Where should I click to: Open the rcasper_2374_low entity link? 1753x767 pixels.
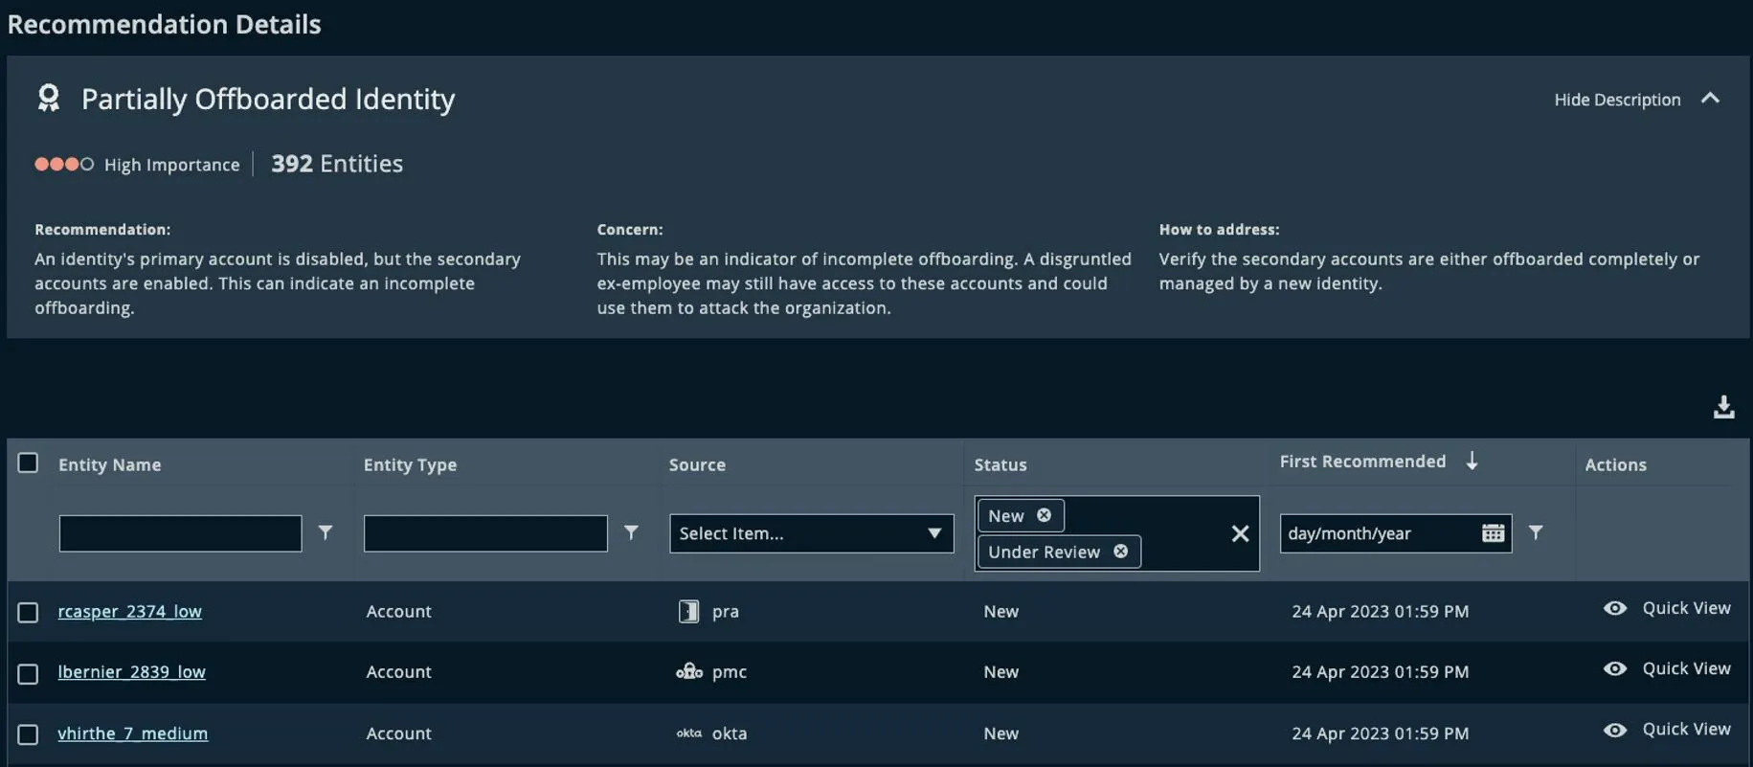tap(129, 611)
